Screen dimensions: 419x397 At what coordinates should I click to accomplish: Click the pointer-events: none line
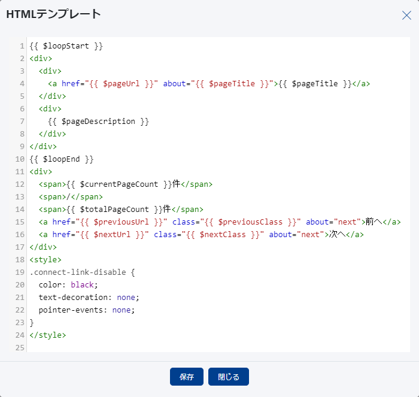click(86, 310)
